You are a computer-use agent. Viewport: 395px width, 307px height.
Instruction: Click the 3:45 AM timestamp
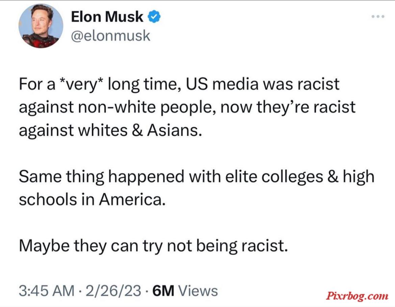coord(47,290)
